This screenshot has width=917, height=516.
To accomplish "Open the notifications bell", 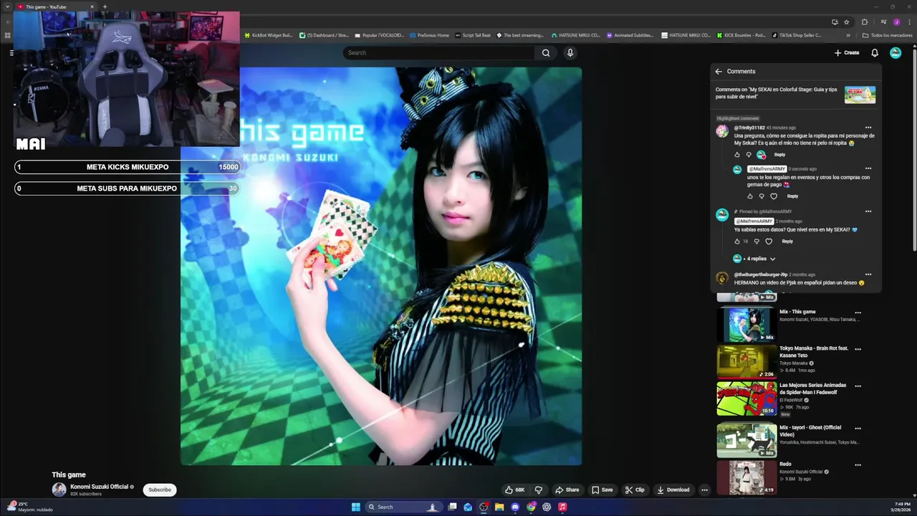I will coord(875,52).
